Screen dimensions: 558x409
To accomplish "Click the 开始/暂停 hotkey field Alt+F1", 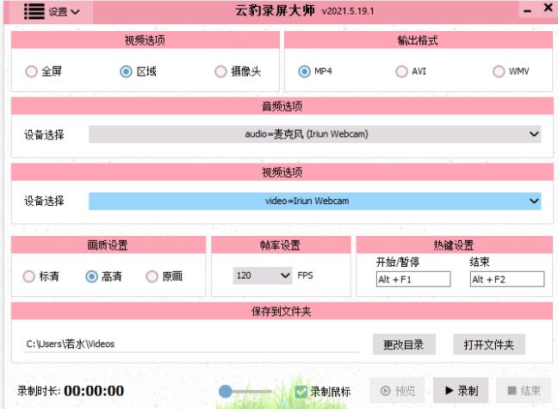I will click(x=413, y=279).
